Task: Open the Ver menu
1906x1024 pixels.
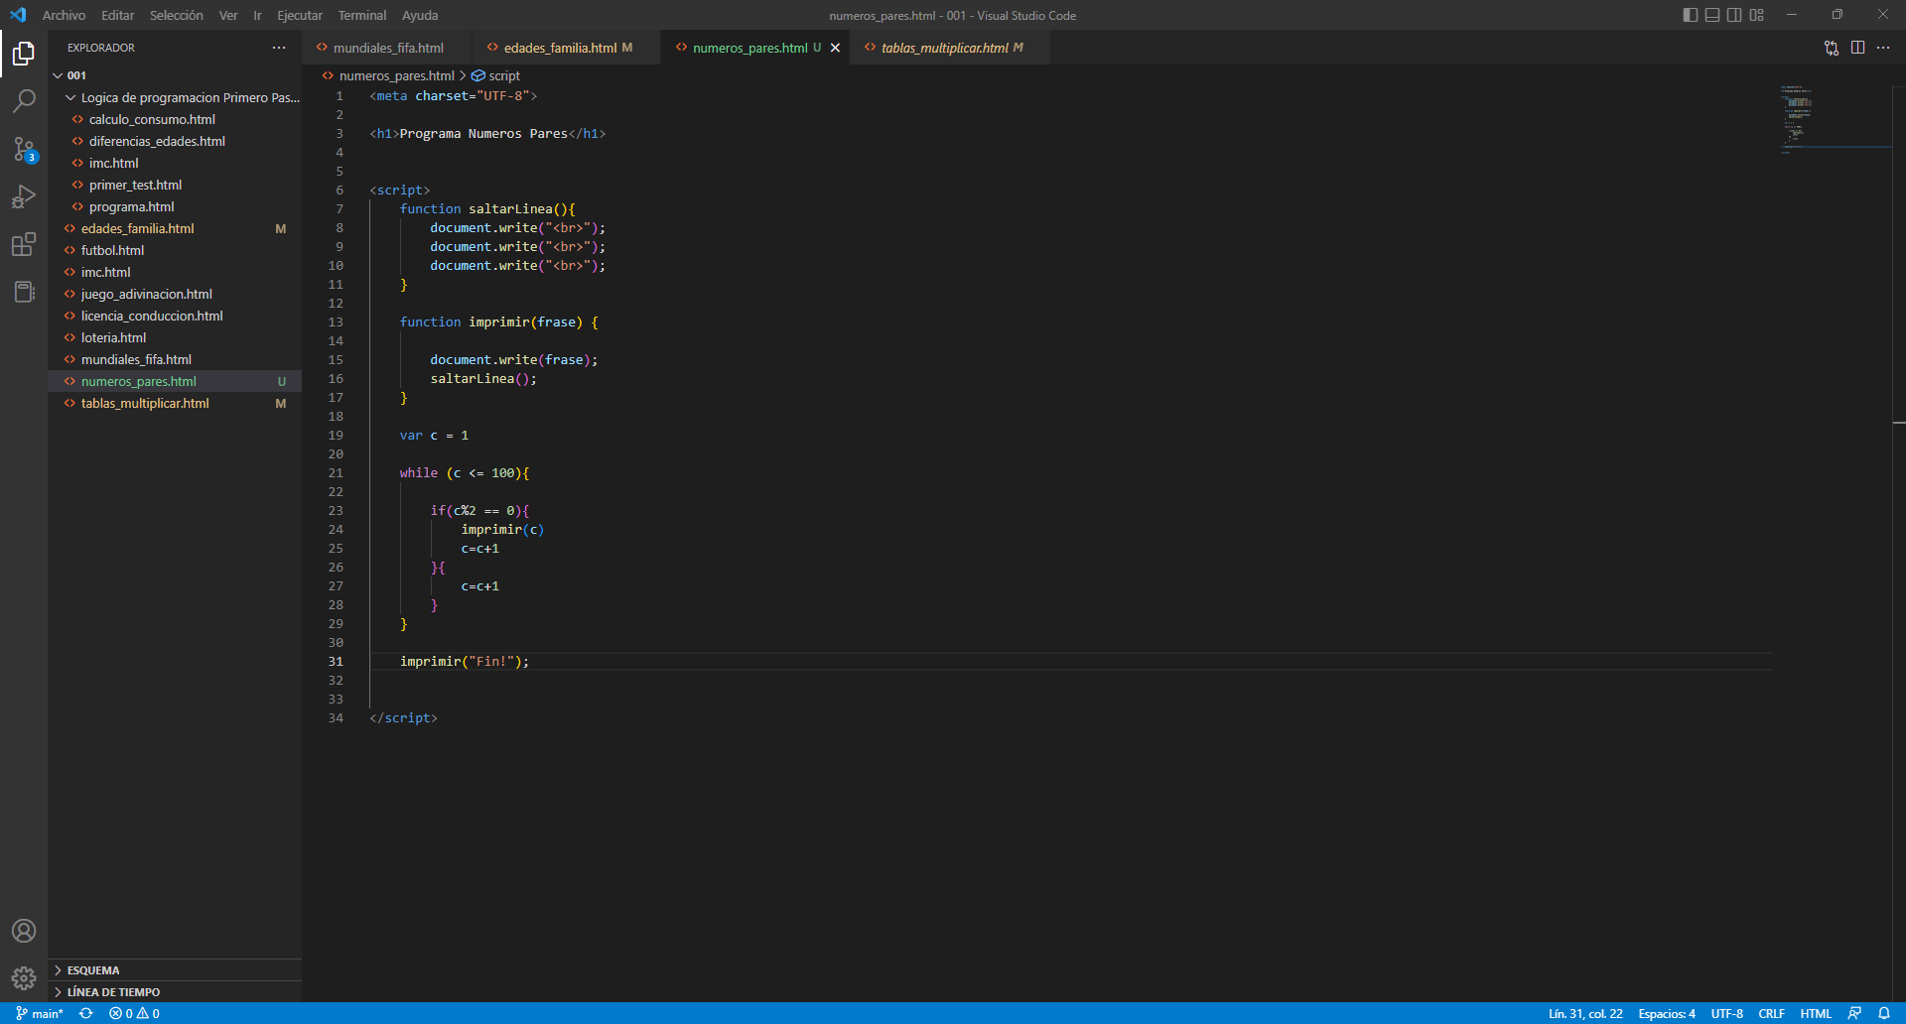Action: click(x=228, y=15)
